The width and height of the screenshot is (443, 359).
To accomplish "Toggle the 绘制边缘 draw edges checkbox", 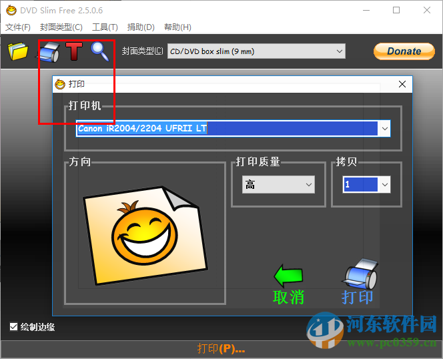I will point(13,327).
